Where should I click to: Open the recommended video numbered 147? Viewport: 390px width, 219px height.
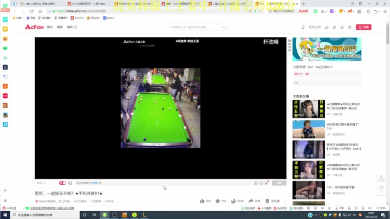308,190
